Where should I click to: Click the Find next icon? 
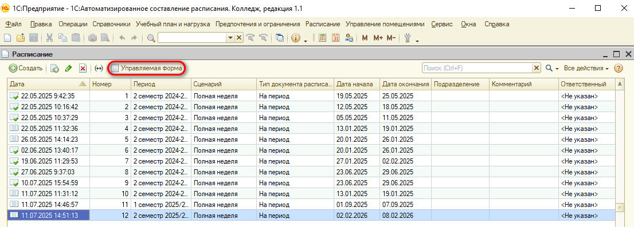(251, 38)
